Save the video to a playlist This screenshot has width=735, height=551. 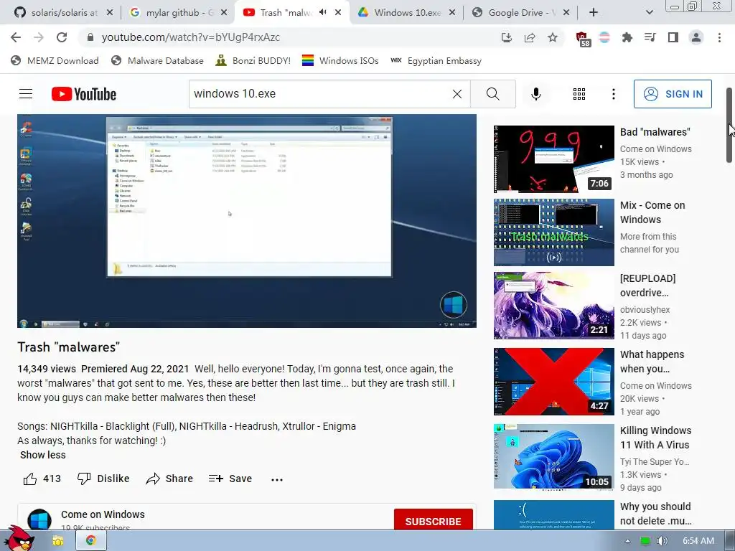point(230,479)
